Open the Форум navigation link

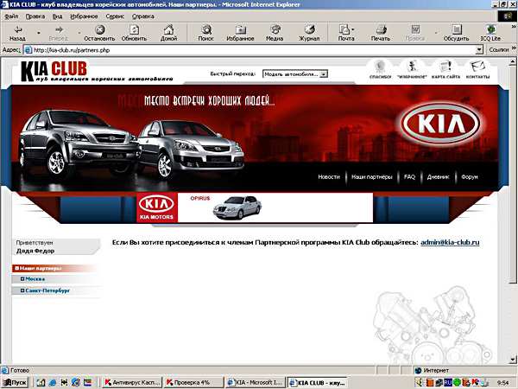469,176
